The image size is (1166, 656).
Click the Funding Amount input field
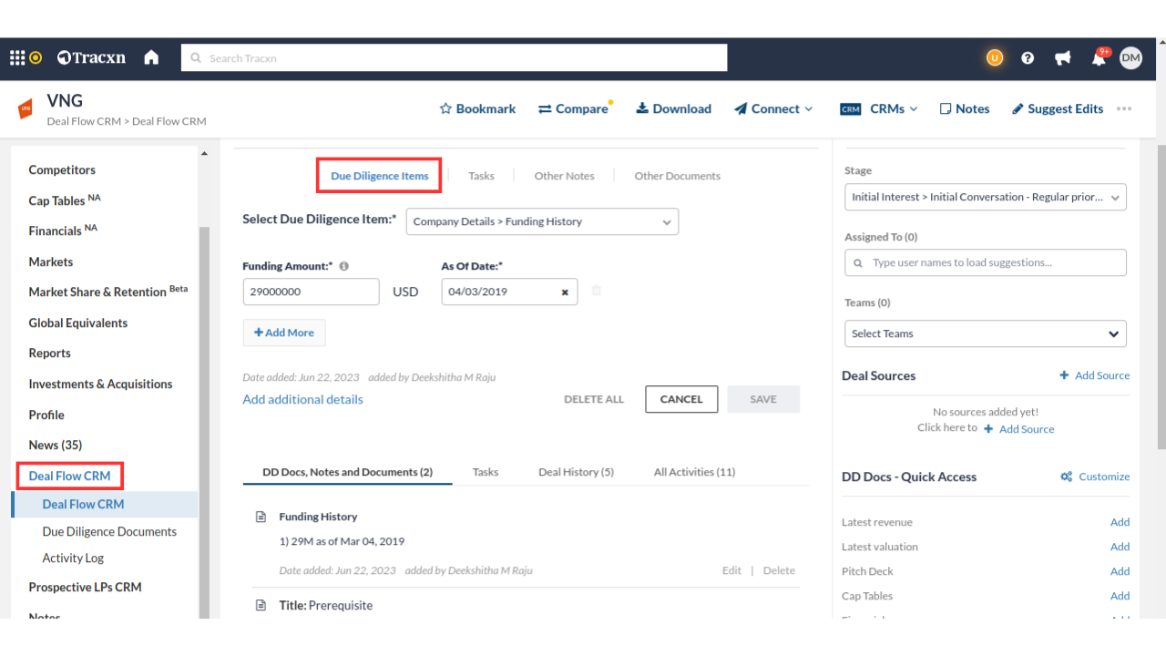pos(311,292)
